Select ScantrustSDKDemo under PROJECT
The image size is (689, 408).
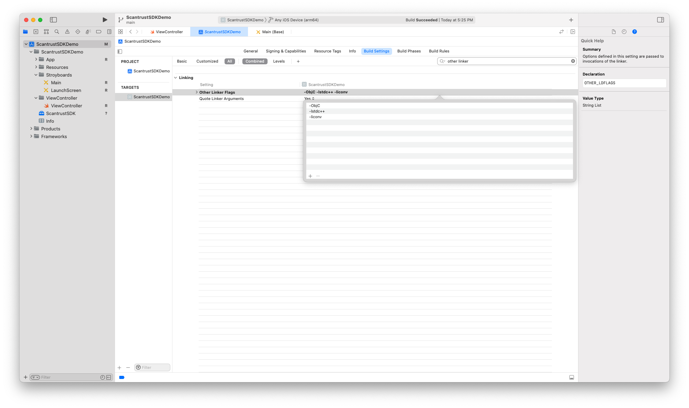pos(149,71)
